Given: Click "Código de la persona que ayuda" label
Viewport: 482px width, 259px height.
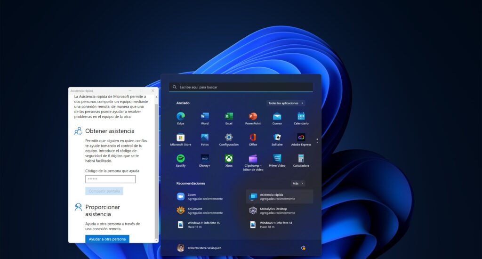Looking at the screenshot, I should pyautogui.click(x=112, y=171).
